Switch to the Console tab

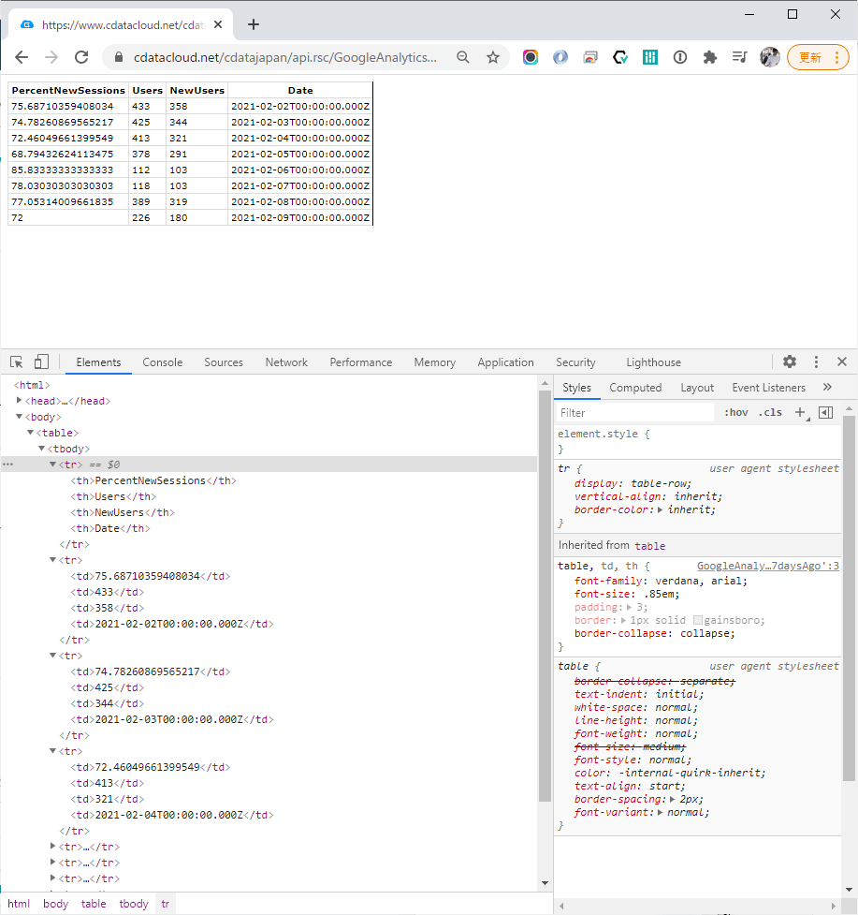[162, 362]
